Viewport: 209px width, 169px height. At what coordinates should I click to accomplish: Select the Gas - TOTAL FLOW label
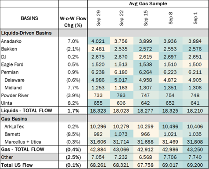(23, 149)
